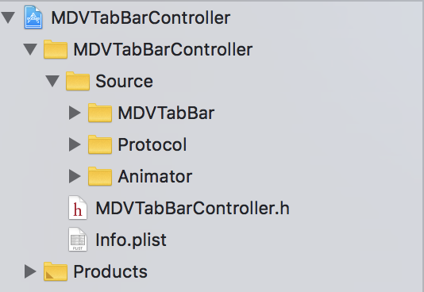Expand the Protocol folder
Screen dimensions: 424x292
coord(75,144)
